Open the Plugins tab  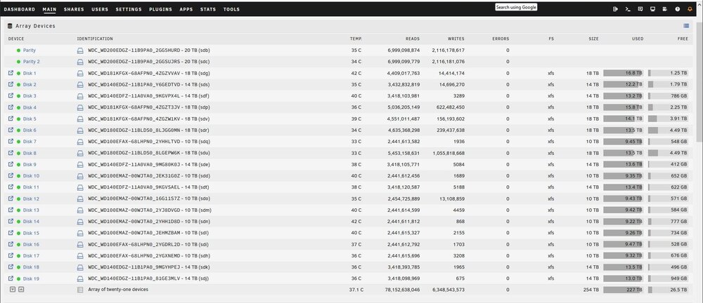pos(160,9)
